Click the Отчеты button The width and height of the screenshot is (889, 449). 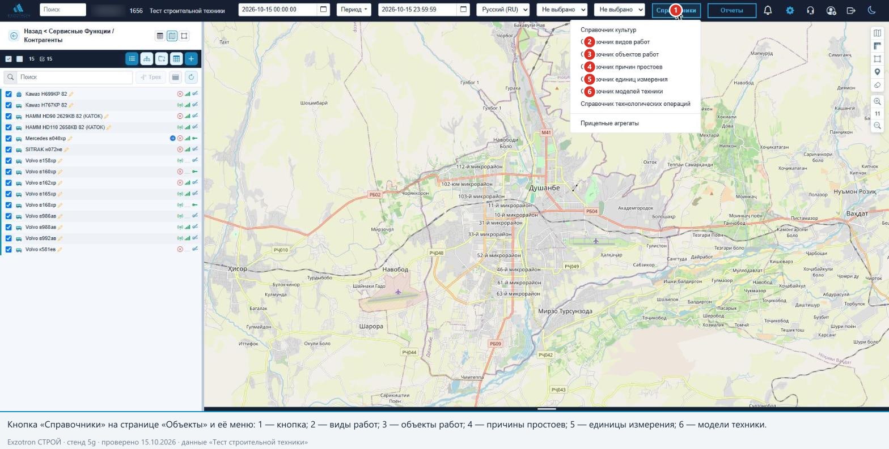tap(731, 10)
